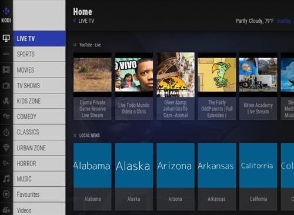
Task: Open the Movies film strip icon
Action: [x=6, y=70]
